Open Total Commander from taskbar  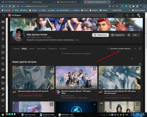pyautogui.click(x=29, y=115)
